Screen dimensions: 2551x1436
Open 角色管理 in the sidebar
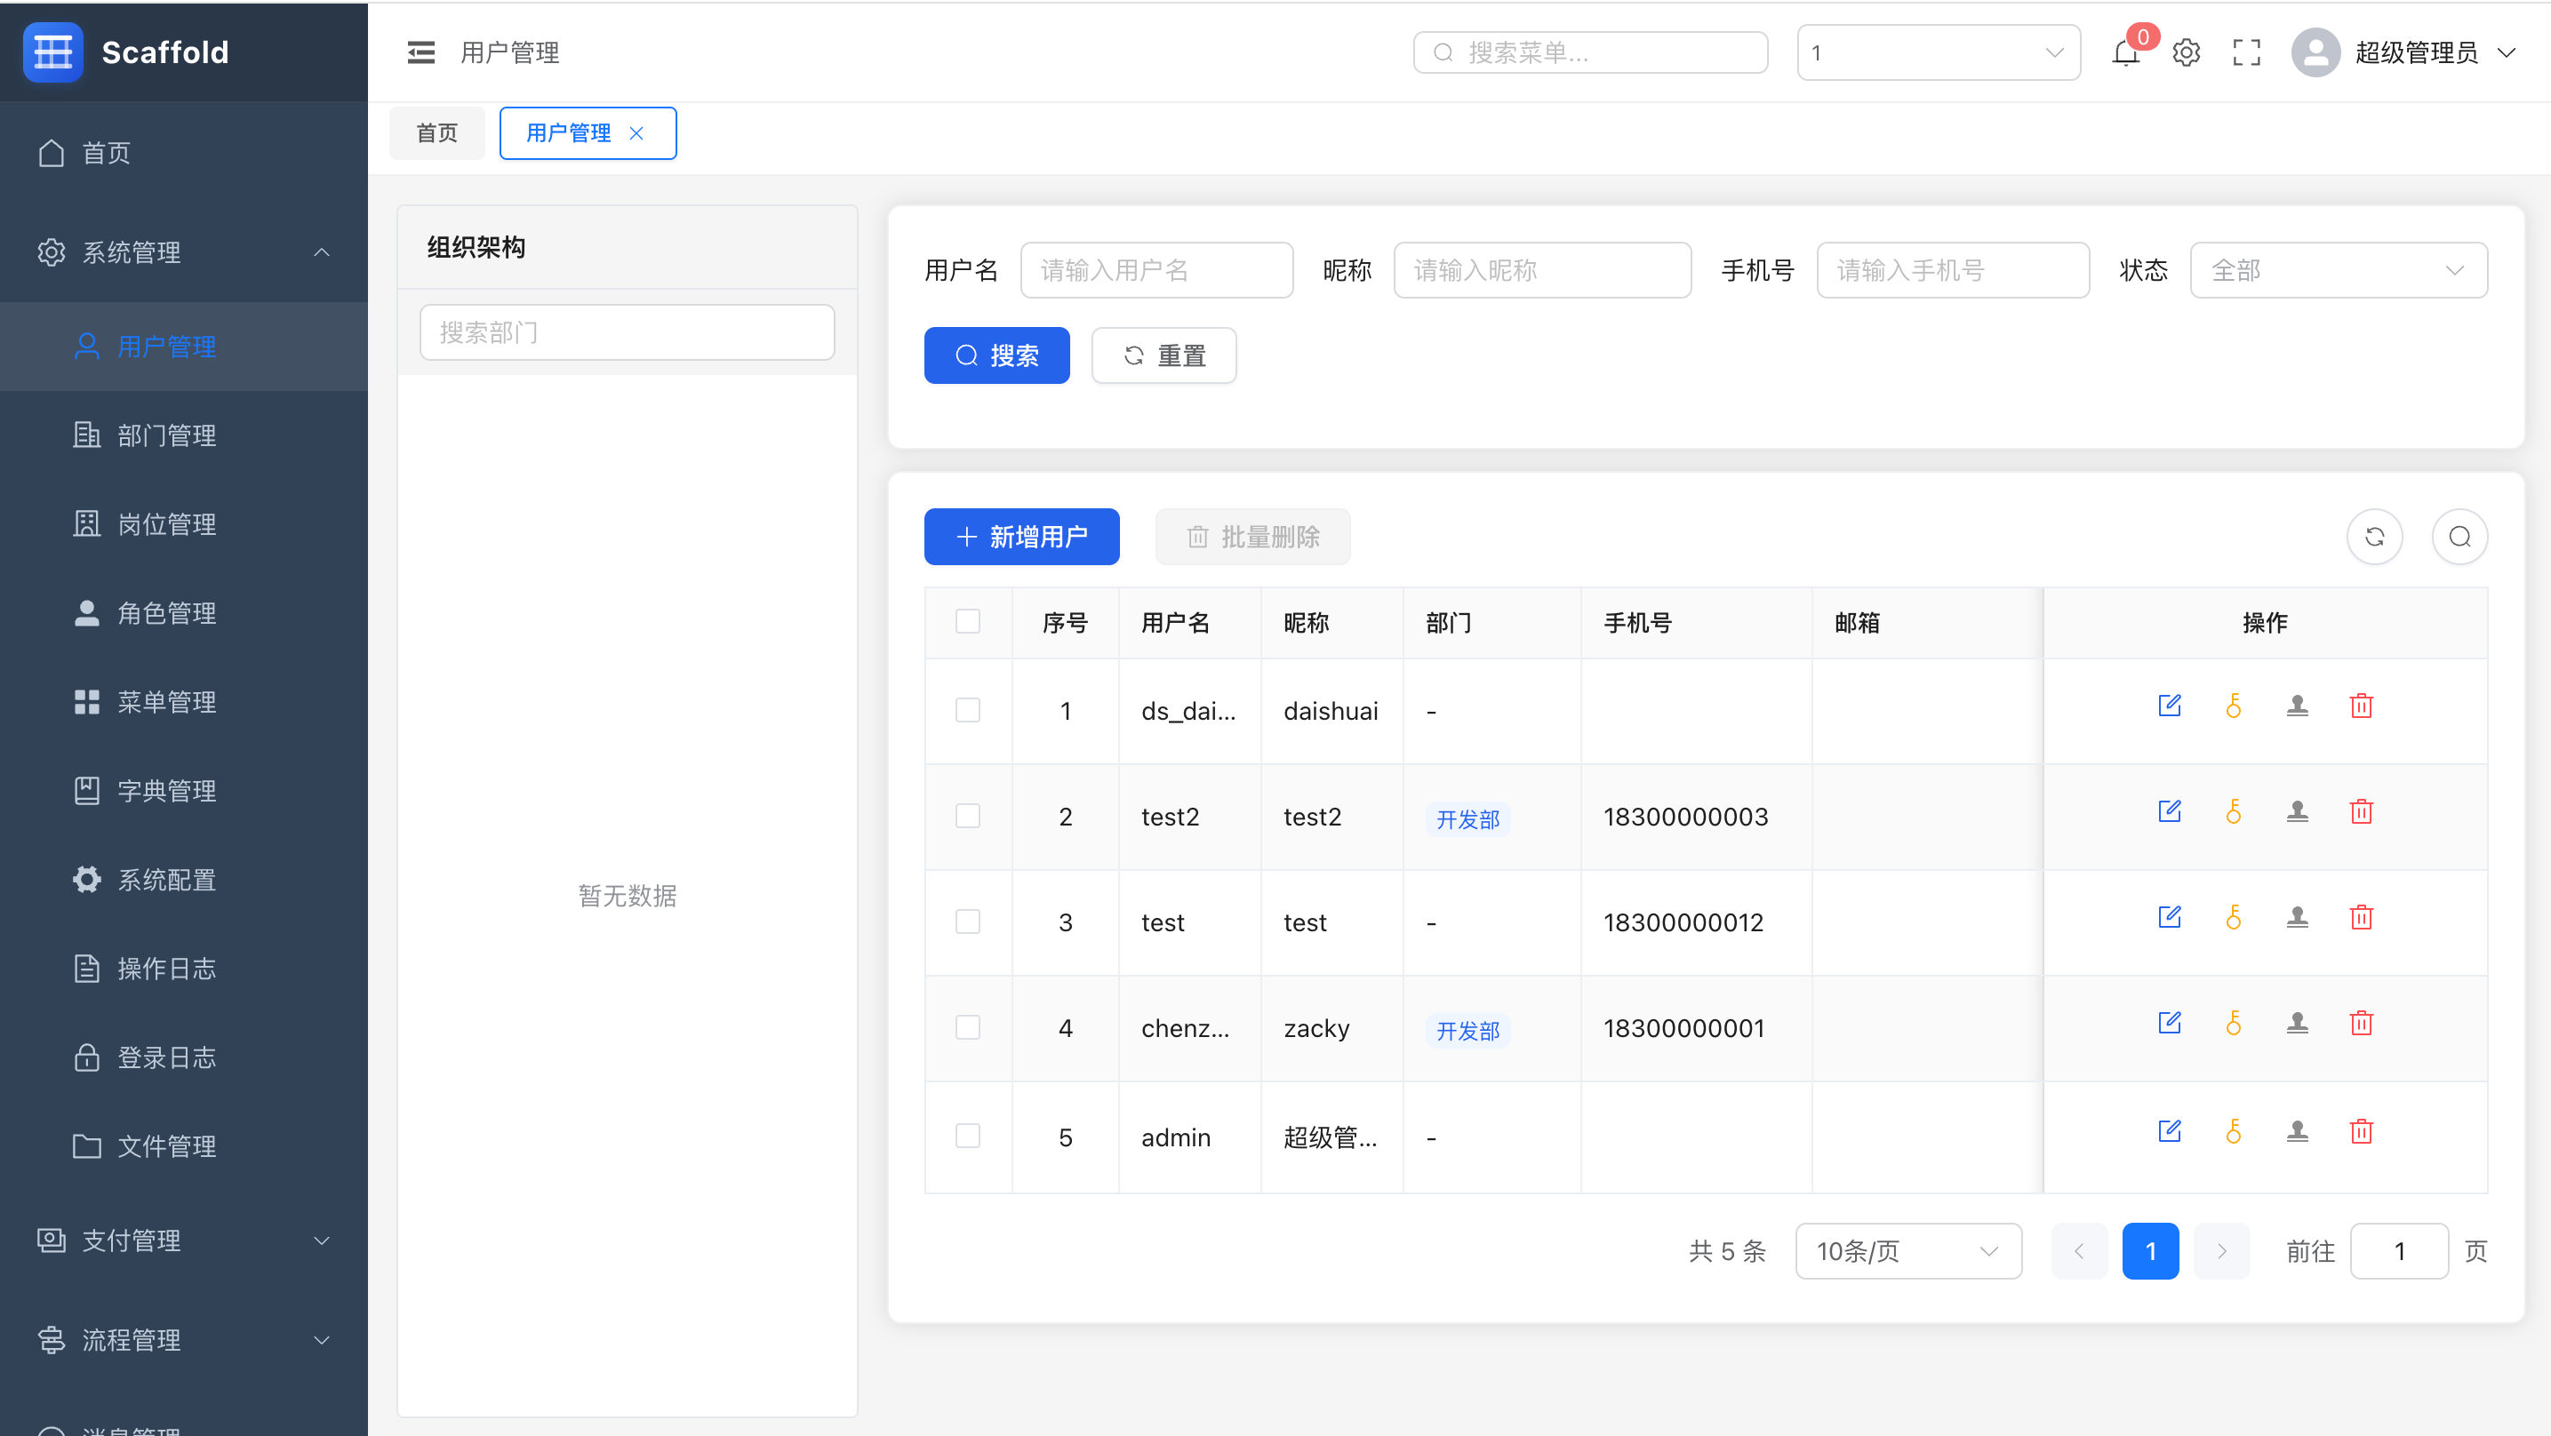[184, 613]
